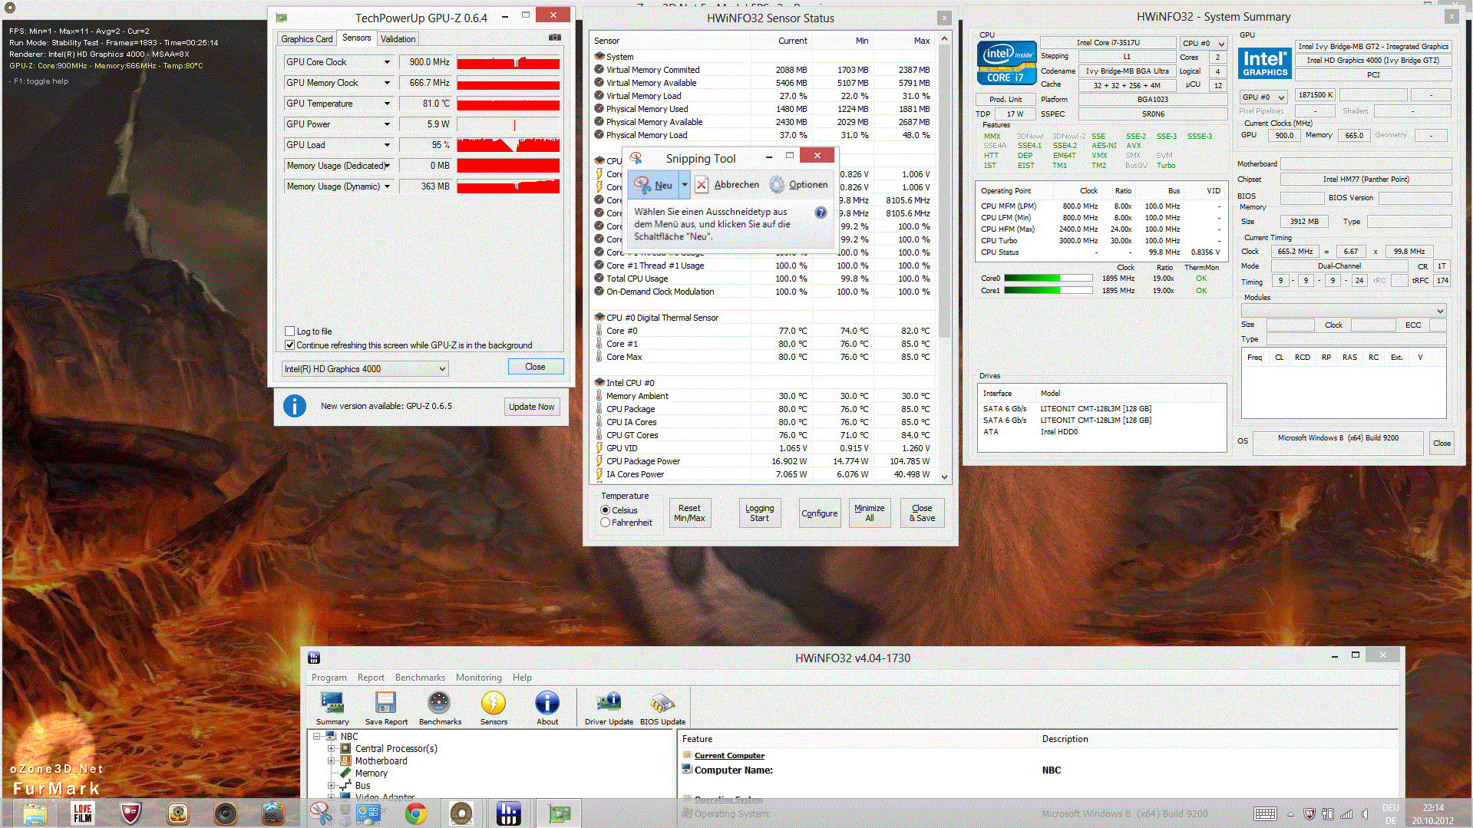Open the GPU #0 selector dropdown
This screenshot has width=1473, height=828.
(x=1263, y=97)
